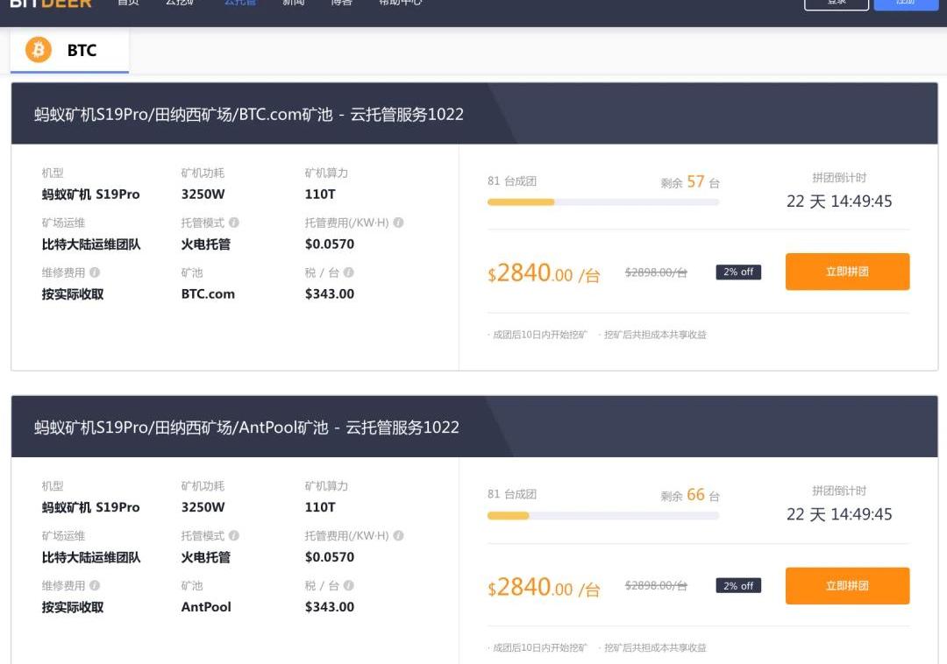
Task: Click 挖矿后共担成本共享收益 note in BTC.com矿池 card
Action: click(x=655, y=335)
